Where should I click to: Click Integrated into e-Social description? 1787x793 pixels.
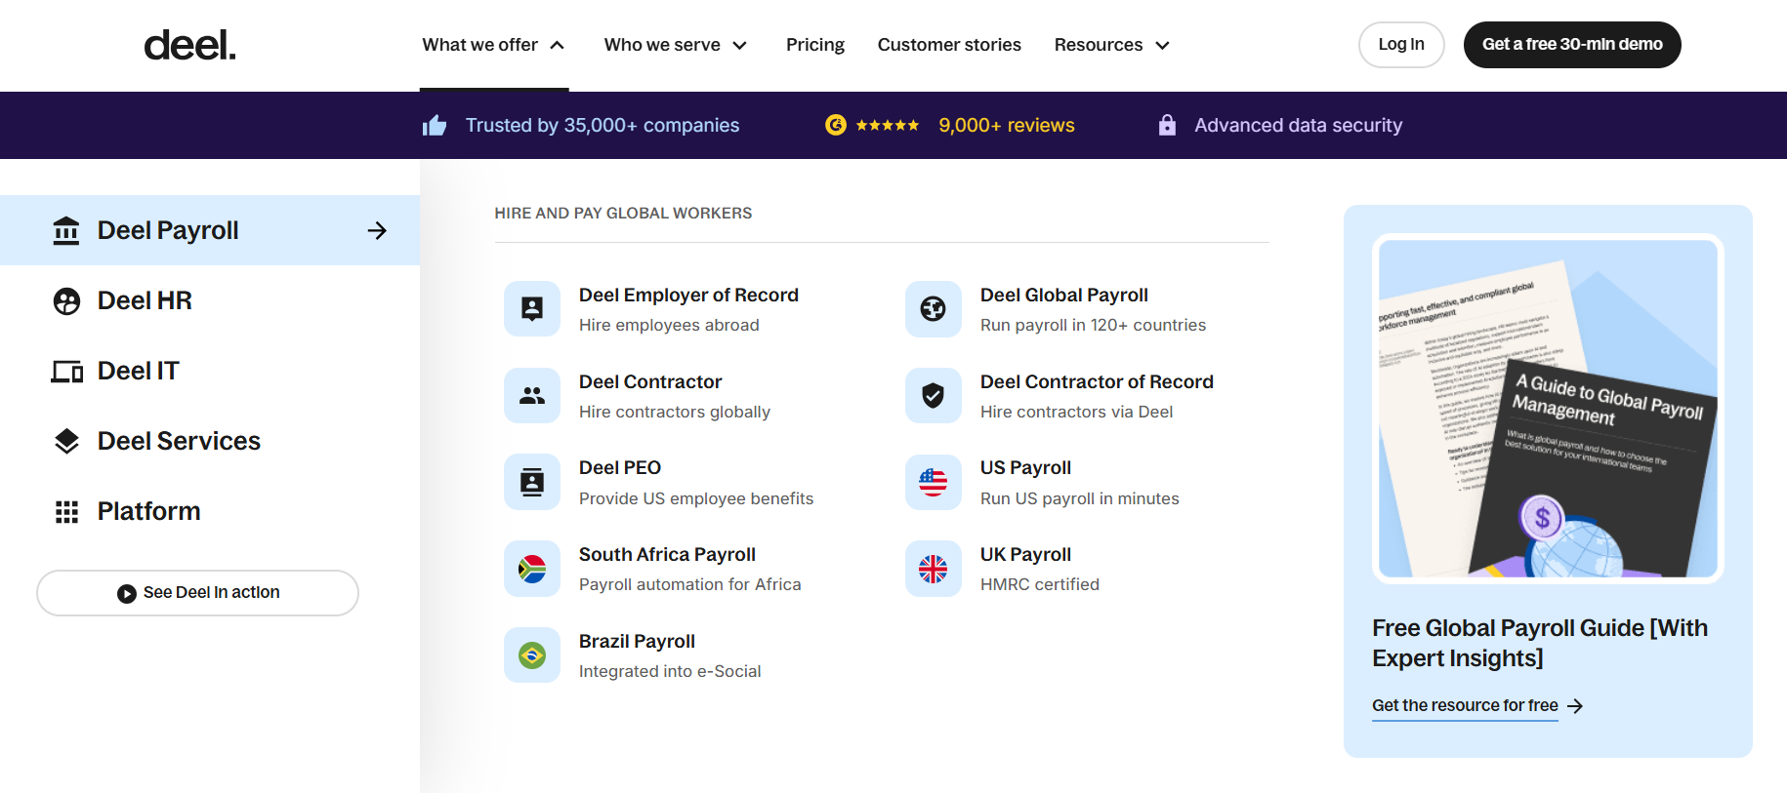click(x=670, y=671)
